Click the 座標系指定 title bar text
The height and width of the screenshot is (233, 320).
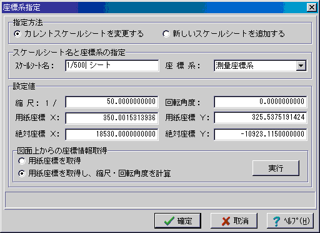pyautogui.click(x=21, y=8)
